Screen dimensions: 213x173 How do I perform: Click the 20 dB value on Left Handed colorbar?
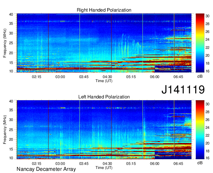pyautogui.click(x=207, y=143)
